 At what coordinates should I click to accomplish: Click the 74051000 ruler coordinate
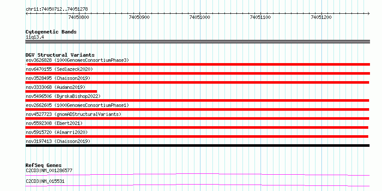(200, 17)
